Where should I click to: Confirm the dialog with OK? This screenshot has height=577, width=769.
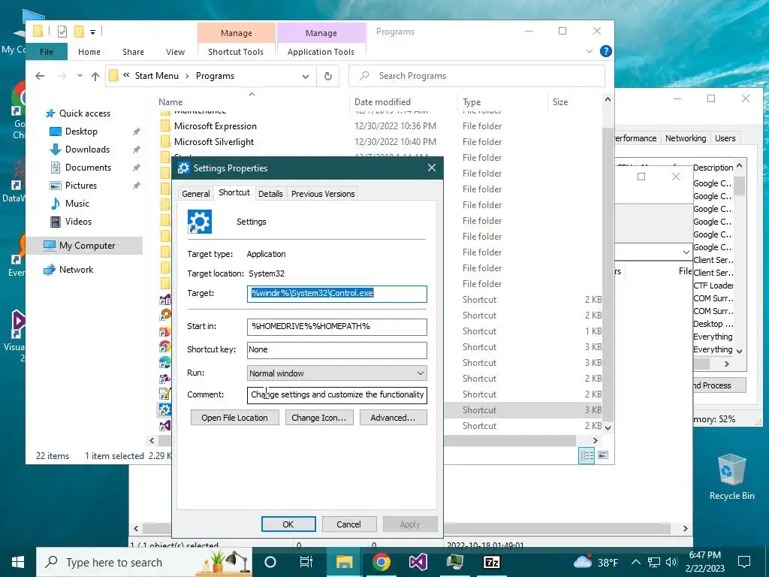[x=288, y=524]
